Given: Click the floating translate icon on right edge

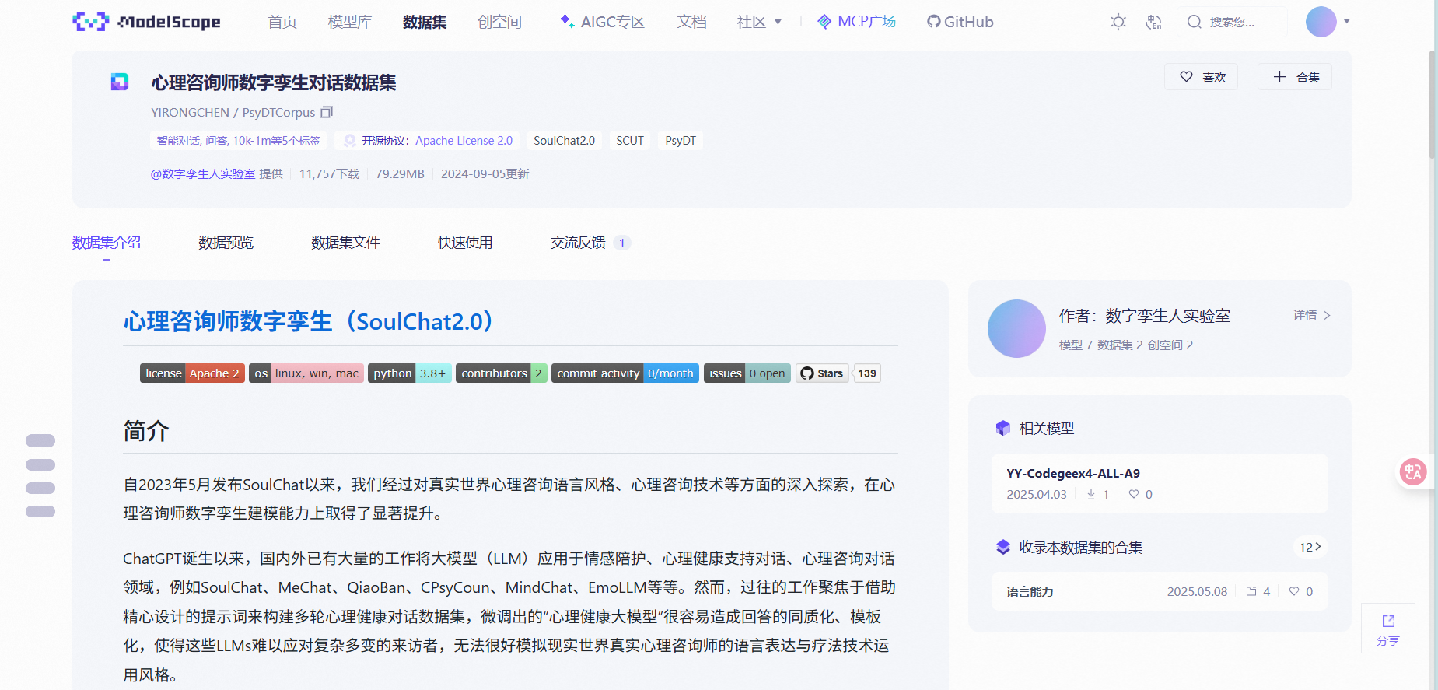Looking at the screenshot, I should click(1413, 471).
